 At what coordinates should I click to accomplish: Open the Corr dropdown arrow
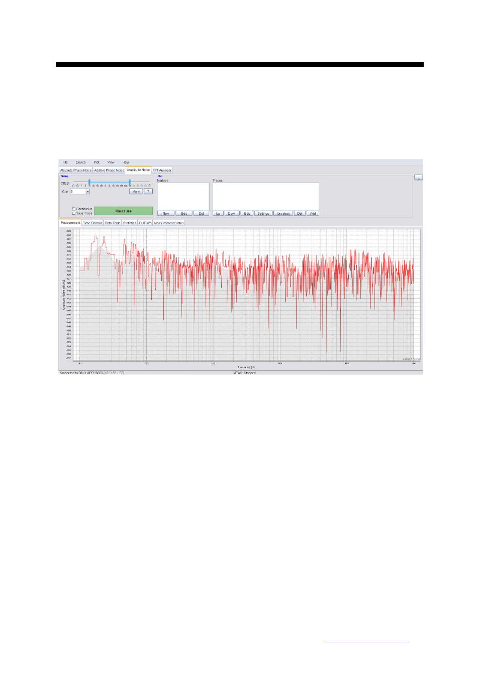pos(87,192)
